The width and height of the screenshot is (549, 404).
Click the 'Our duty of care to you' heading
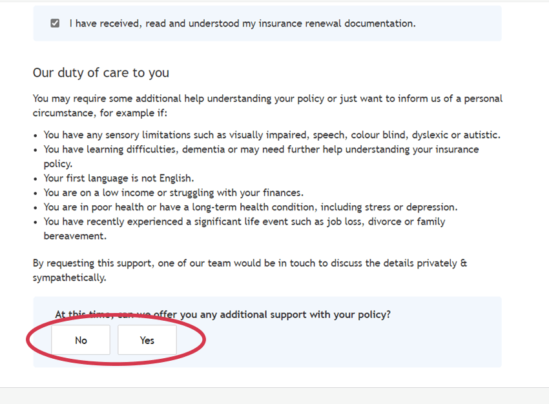click(x=101, y=73)
